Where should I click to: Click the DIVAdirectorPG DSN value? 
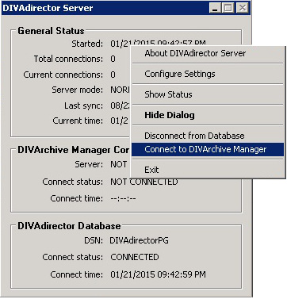[139, 241]
